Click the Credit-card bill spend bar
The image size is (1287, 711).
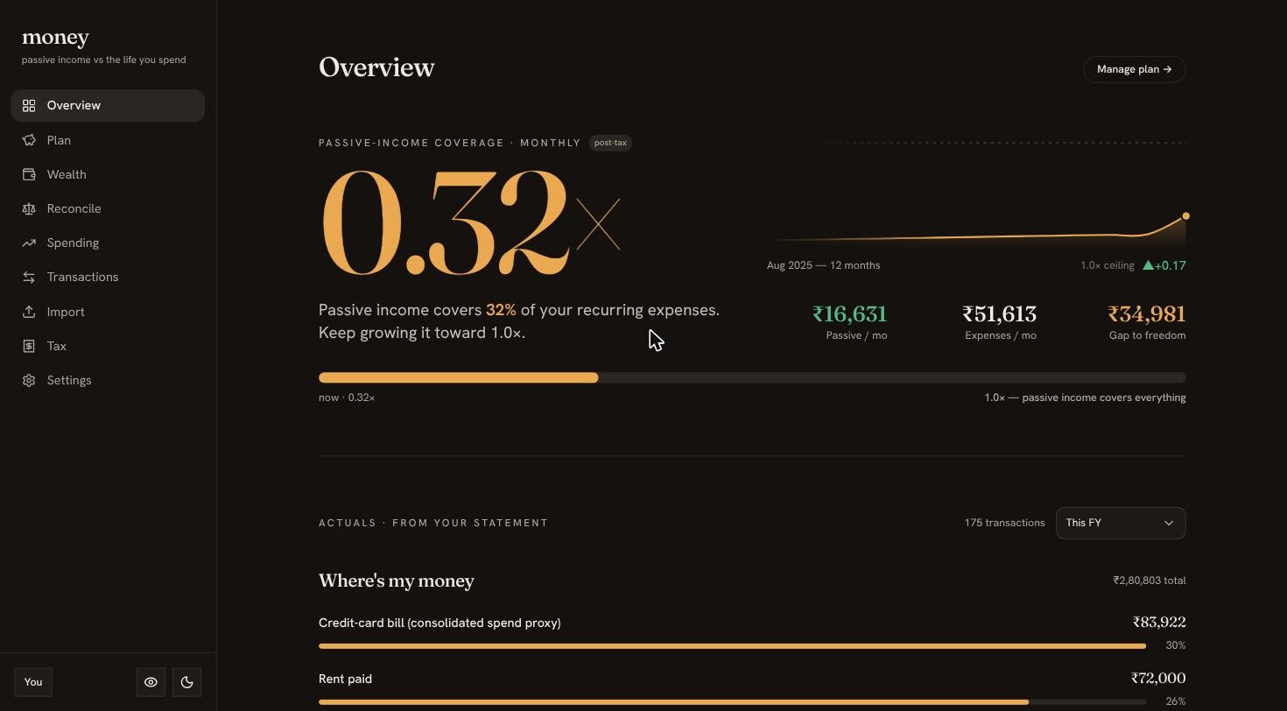pos(732,646)
